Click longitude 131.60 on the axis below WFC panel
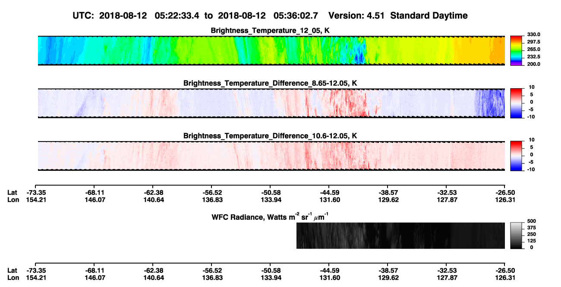The height and width of the screenshot is (287, 561). click(329, 278)
